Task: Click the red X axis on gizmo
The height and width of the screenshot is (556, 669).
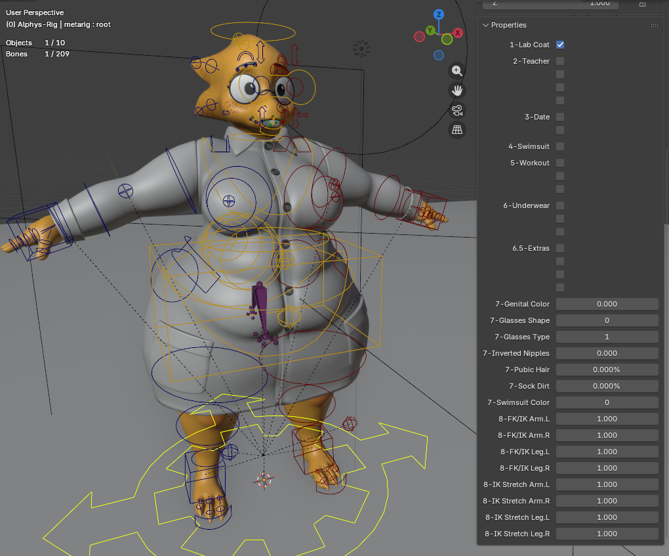Action: [x=458, y=33]
